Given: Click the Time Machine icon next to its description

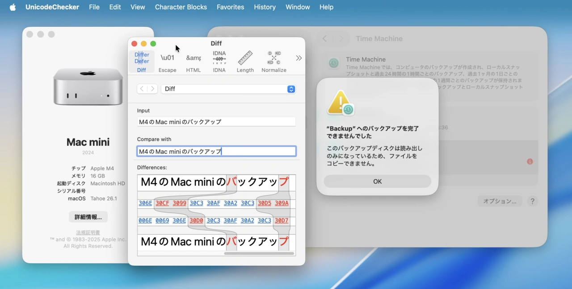Looking at the screenshot, I should click(333, 63).
